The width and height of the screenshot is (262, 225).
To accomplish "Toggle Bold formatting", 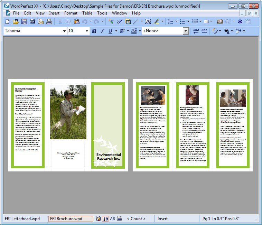I will point(94,31).
